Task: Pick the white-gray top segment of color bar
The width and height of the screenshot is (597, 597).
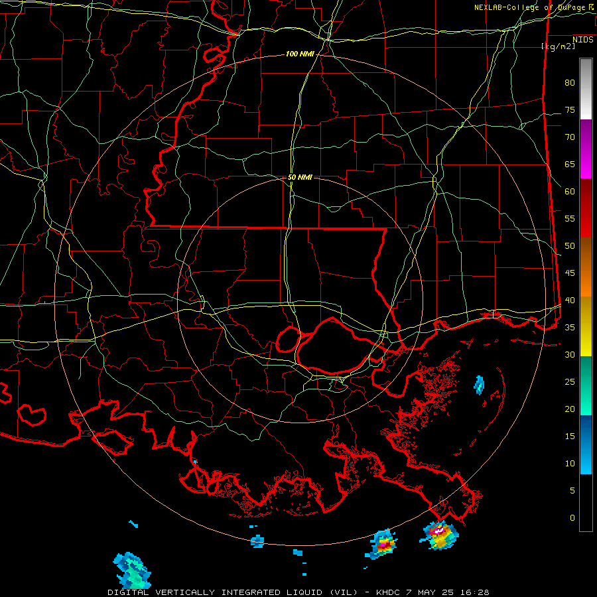Action: coord(586,89)
